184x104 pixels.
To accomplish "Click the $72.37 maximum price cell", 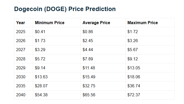I will click(134, 95).
